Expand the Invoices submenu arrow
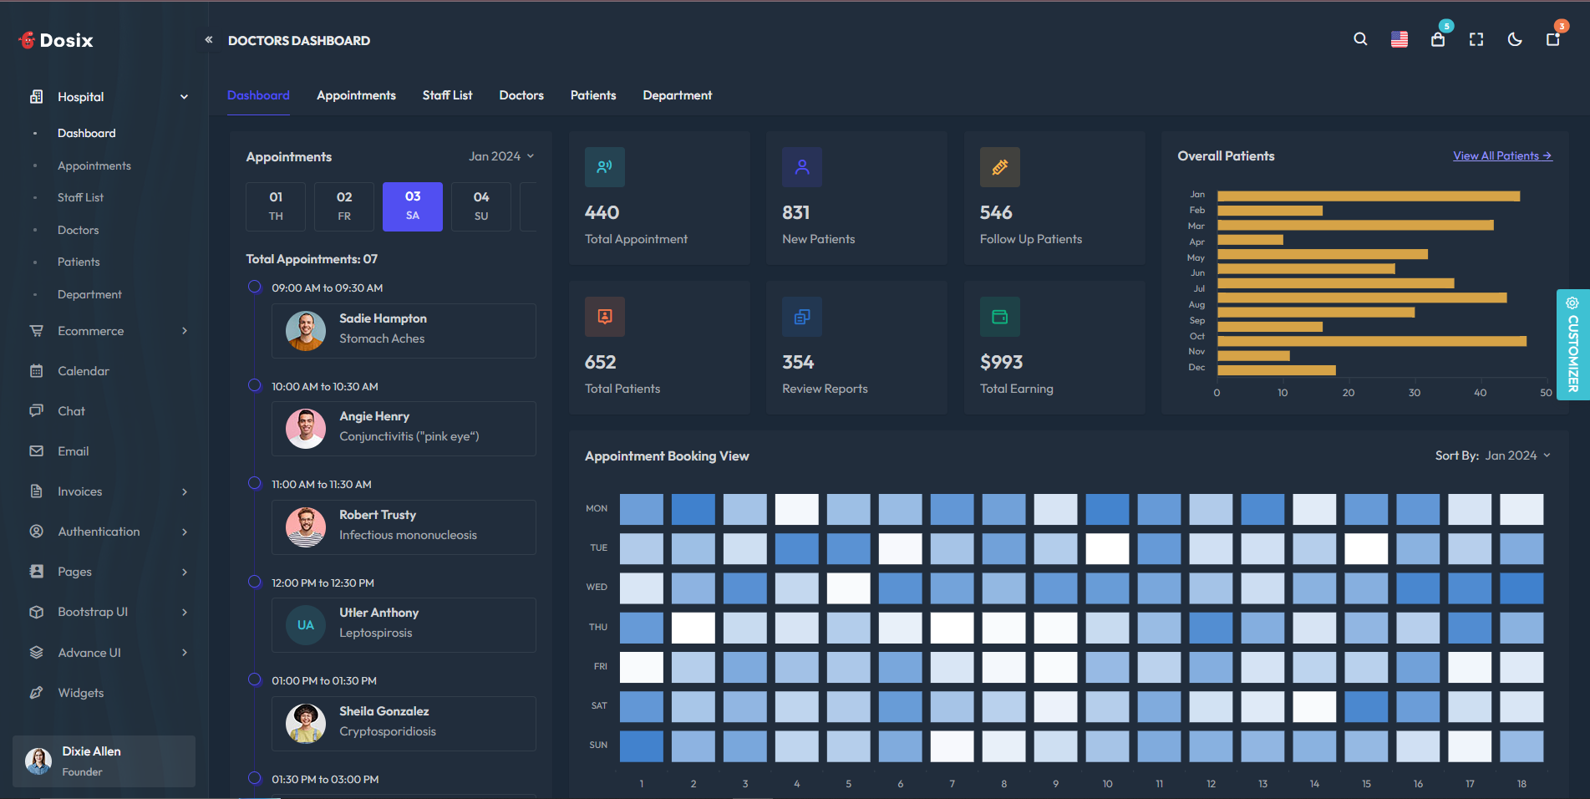Image resolution: width=1590 pixels, height=799 pixels. coord(185,491)
